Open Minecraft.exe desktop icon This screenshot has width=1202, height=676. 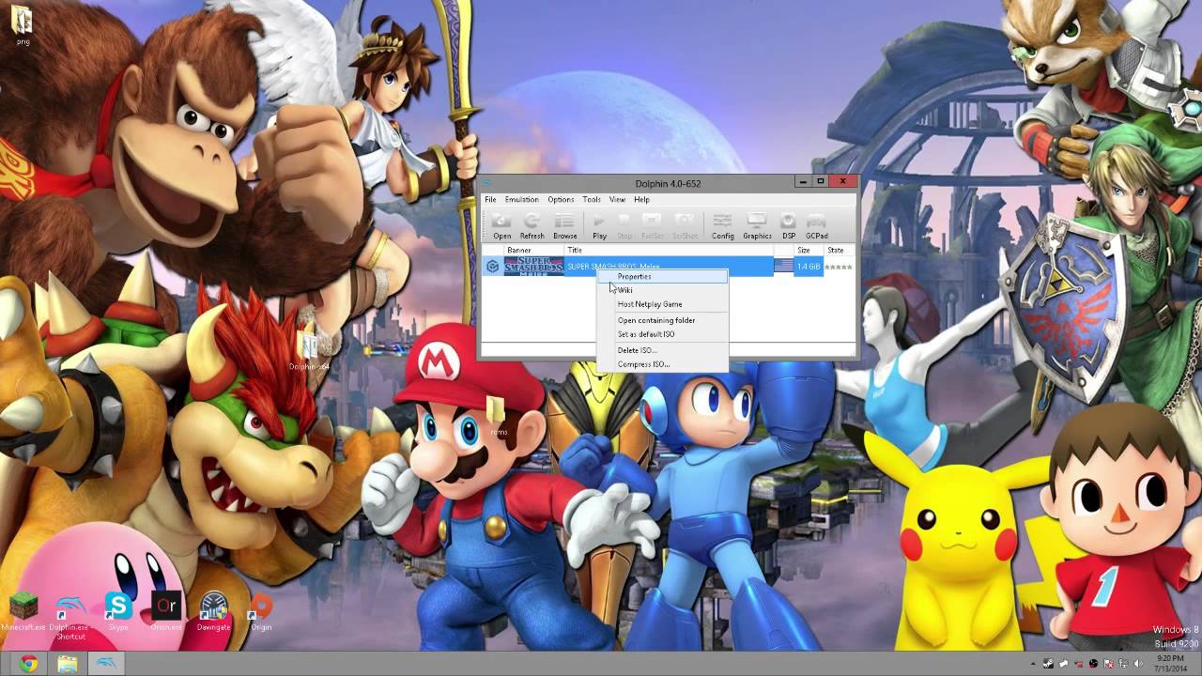24,611
